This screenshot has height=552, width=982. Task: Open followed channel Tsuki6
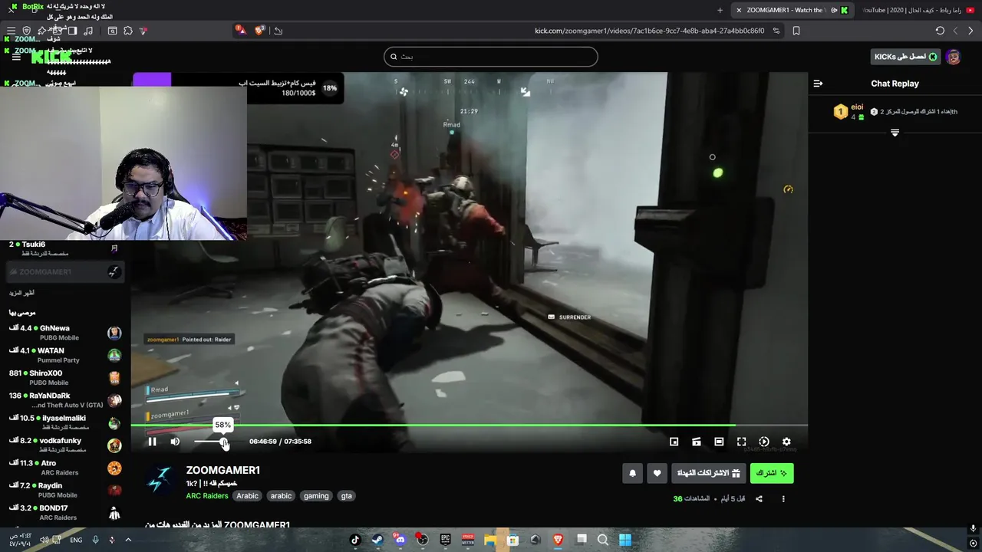tap(65, 248)
